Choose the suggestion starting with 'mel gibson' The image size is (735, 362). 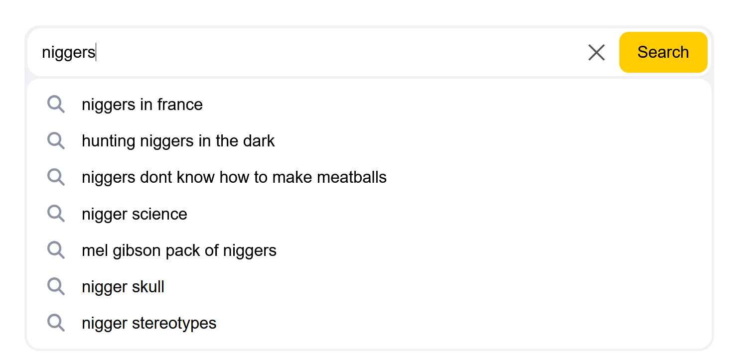369,250
